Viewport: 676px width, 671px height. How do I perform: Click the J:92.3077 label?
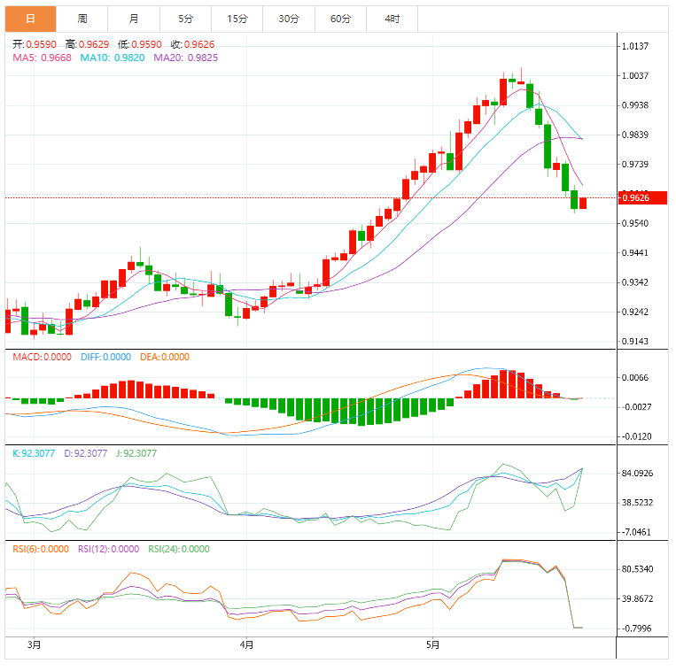coord(136,453)
